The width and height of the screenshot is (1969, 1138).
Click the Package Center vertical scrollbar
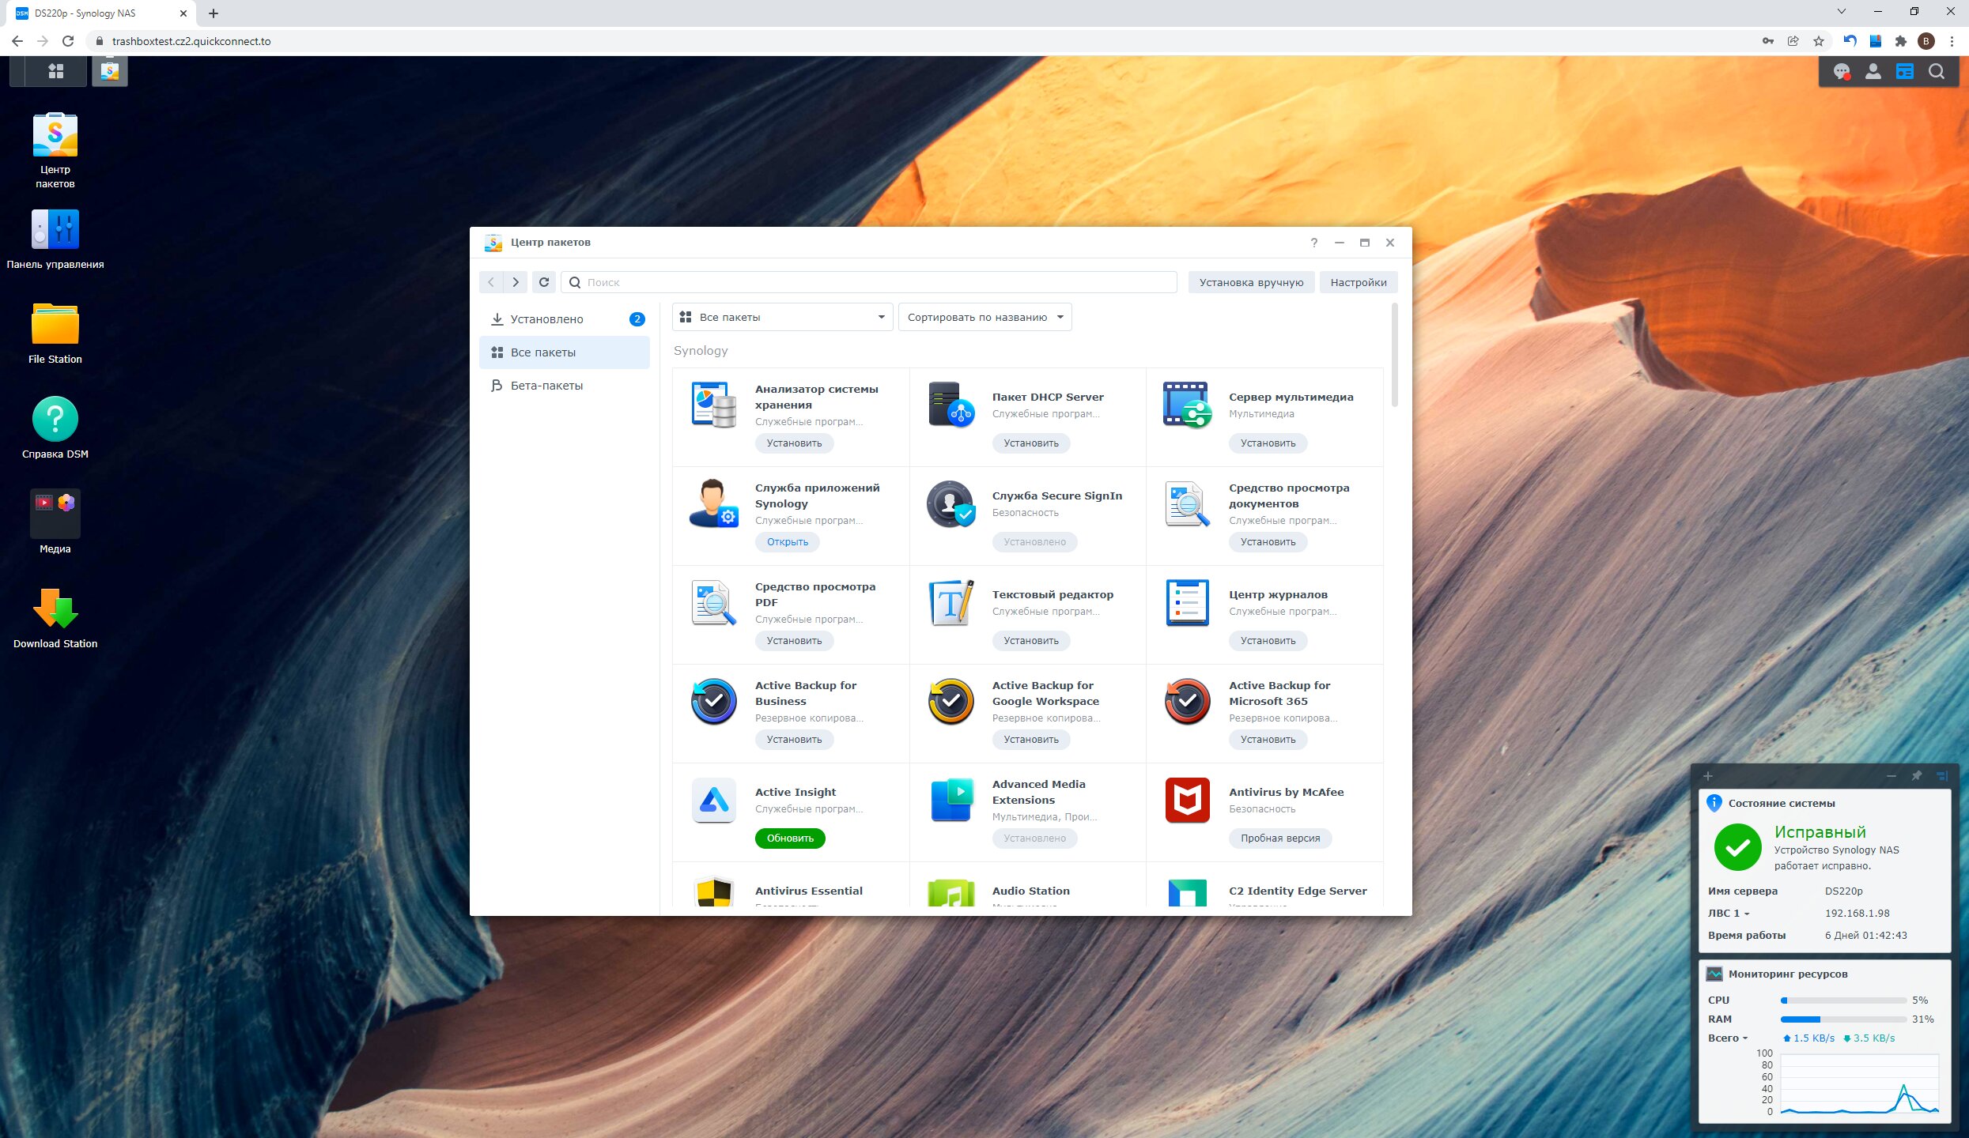pyautogui.click(x=1394, y=356)
